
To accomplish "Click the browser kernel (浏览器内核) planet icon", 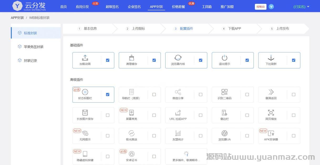I will [178, 58].
